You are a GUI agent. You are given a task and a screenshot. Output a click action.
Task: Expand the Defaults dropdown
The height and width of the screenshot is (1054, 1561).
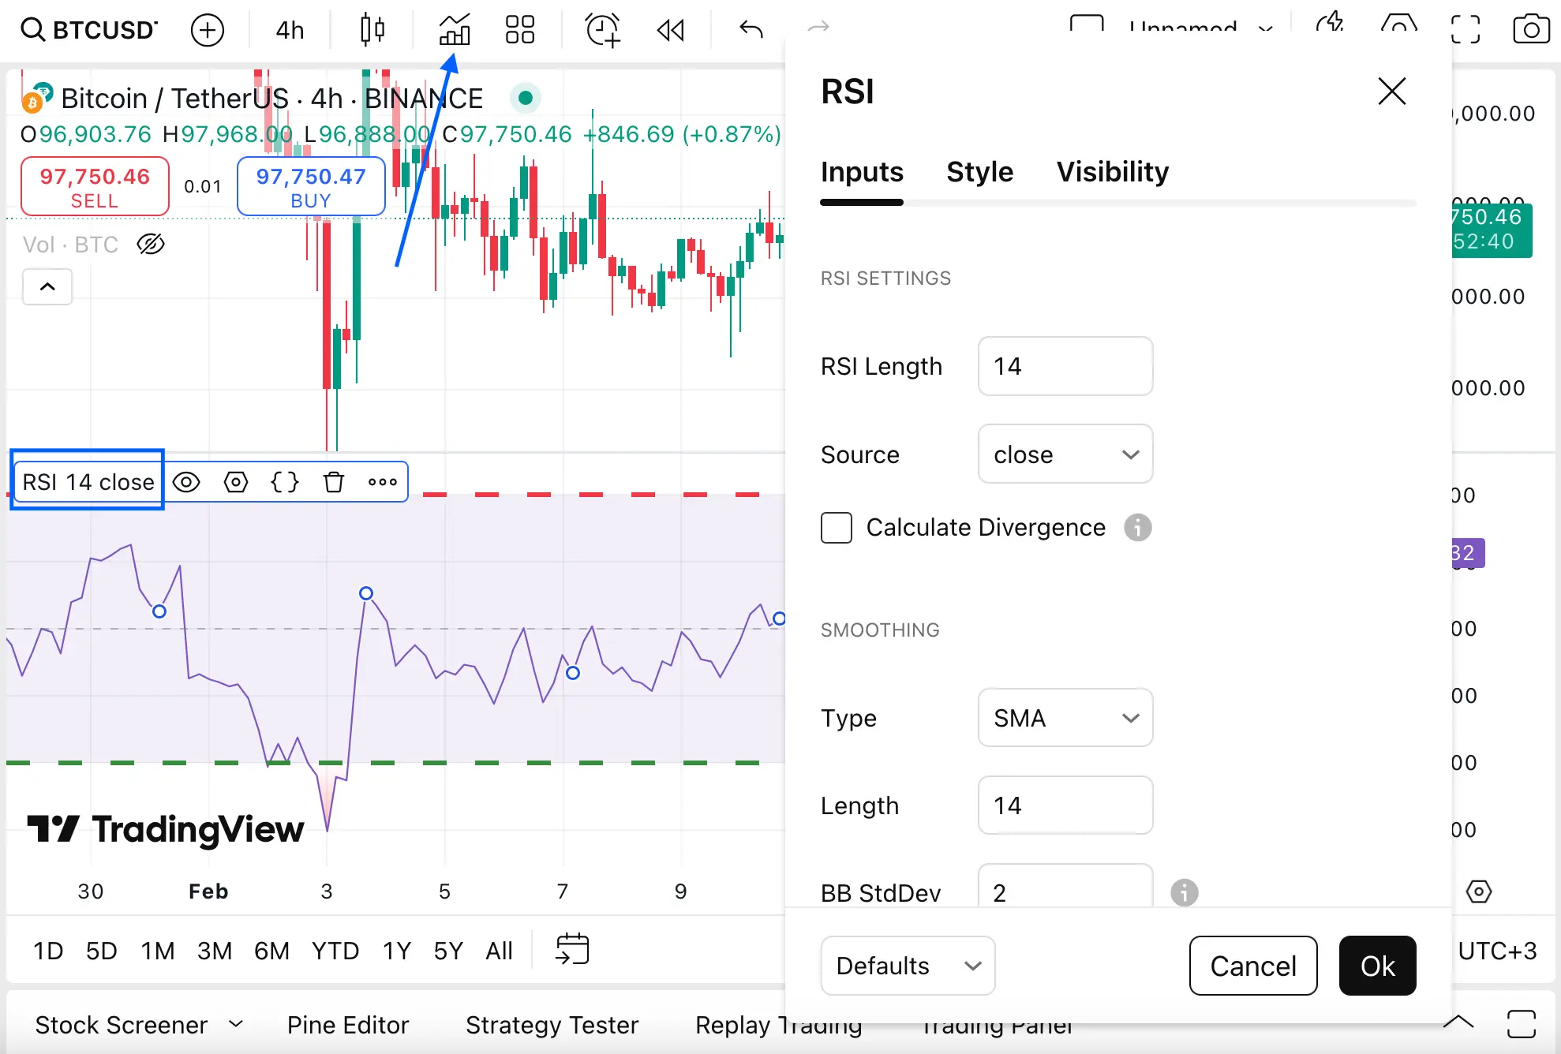tap(908, 966)
